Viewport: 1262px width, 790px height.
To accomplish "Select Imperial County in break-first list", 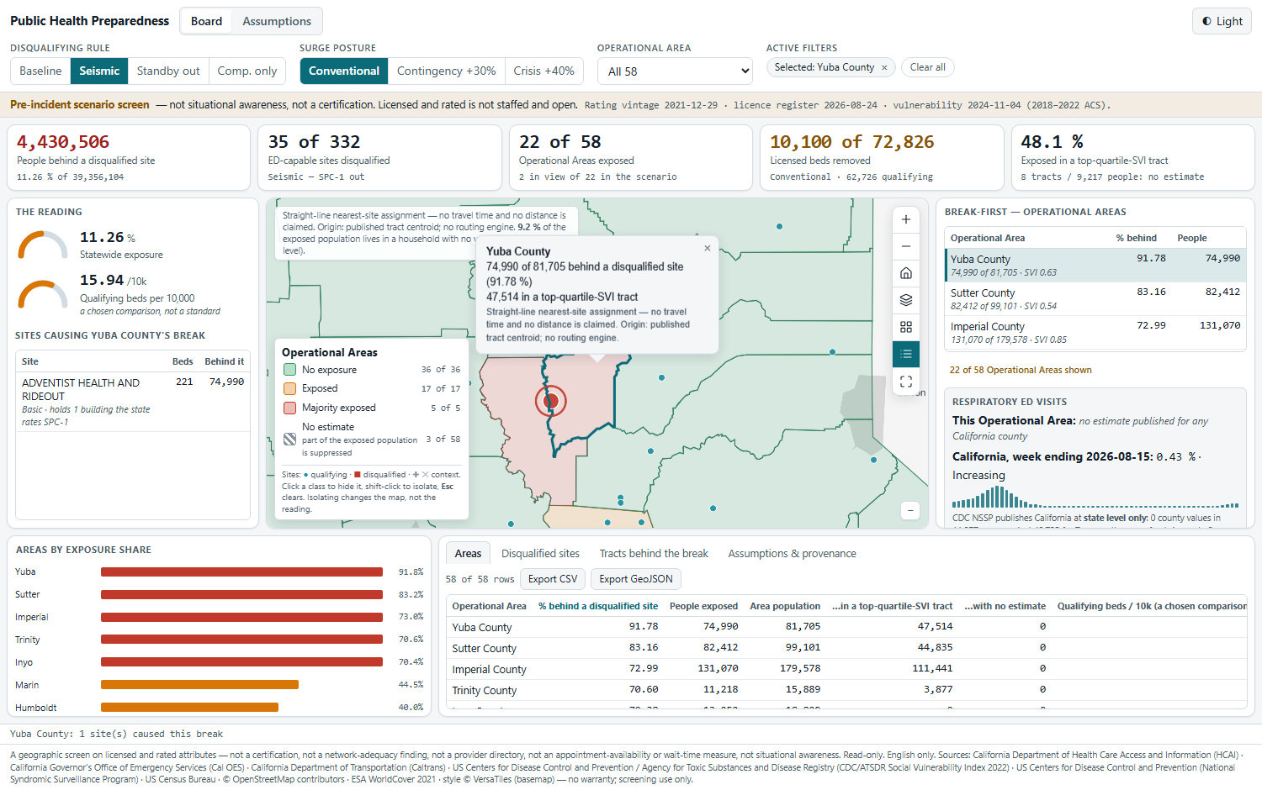I will [1095, 332].
